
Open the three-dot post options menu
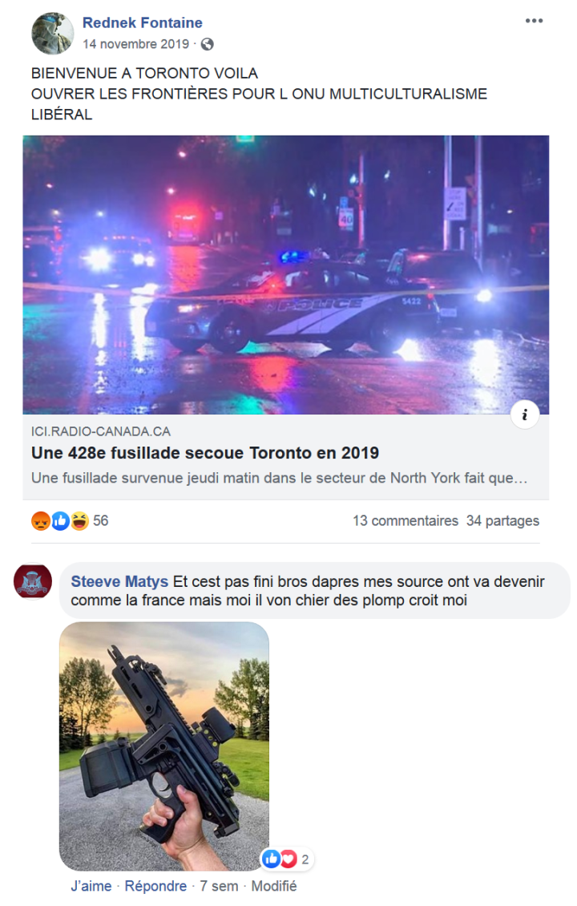point(534,21)
